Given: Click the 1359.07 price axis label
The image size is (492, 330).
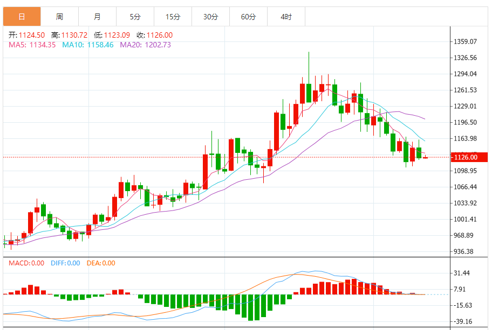Looking at the screenshot, I should [466, 41].
